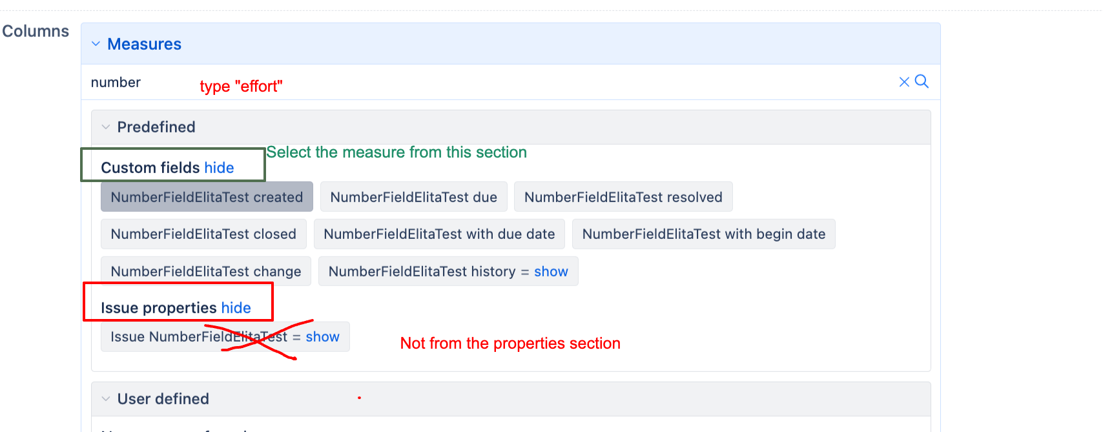Hide the Issue properties section
Viewport: 1103px width, 432px height.
(x=236, y=308)
